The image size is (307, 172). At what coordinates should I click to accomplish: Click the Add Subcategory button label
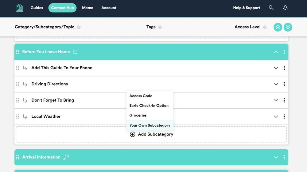155,134
